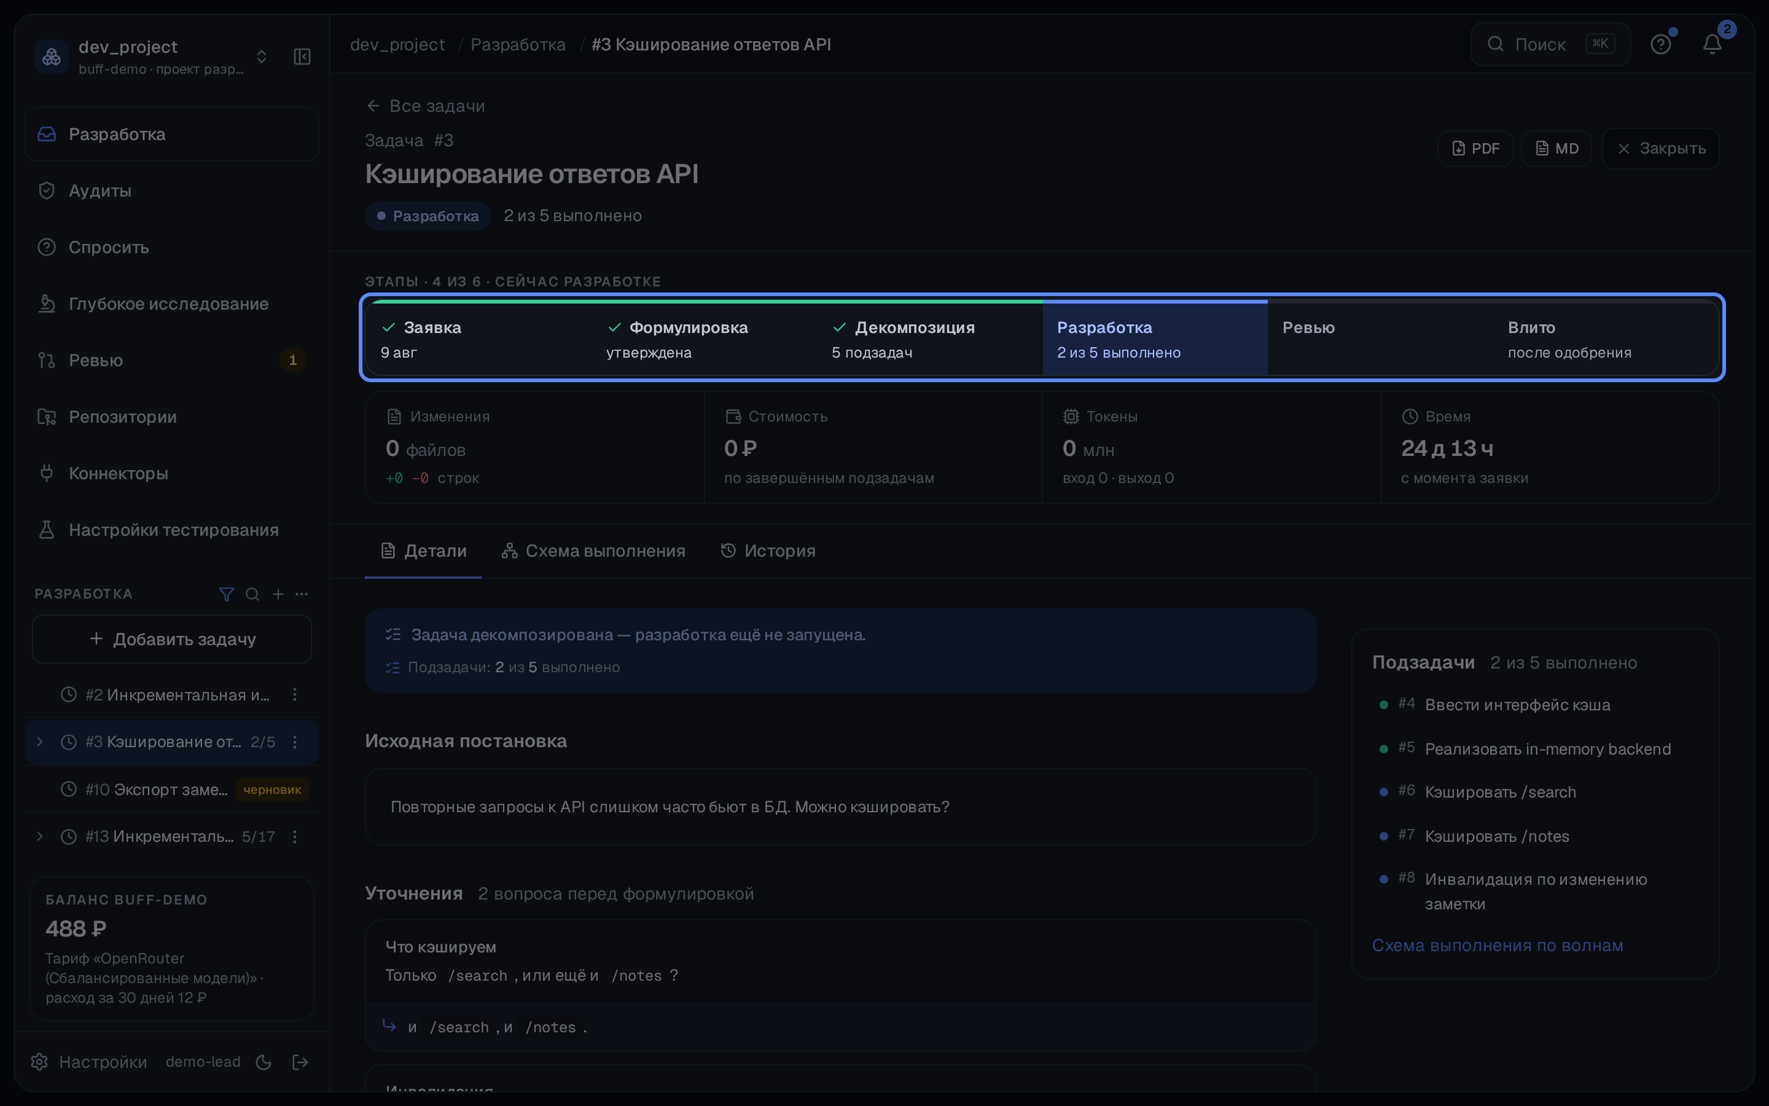Expand task #13 Инкременталь subtasks
The width and height of the screenshot is (1769, 1106).
tap(40, 836)
